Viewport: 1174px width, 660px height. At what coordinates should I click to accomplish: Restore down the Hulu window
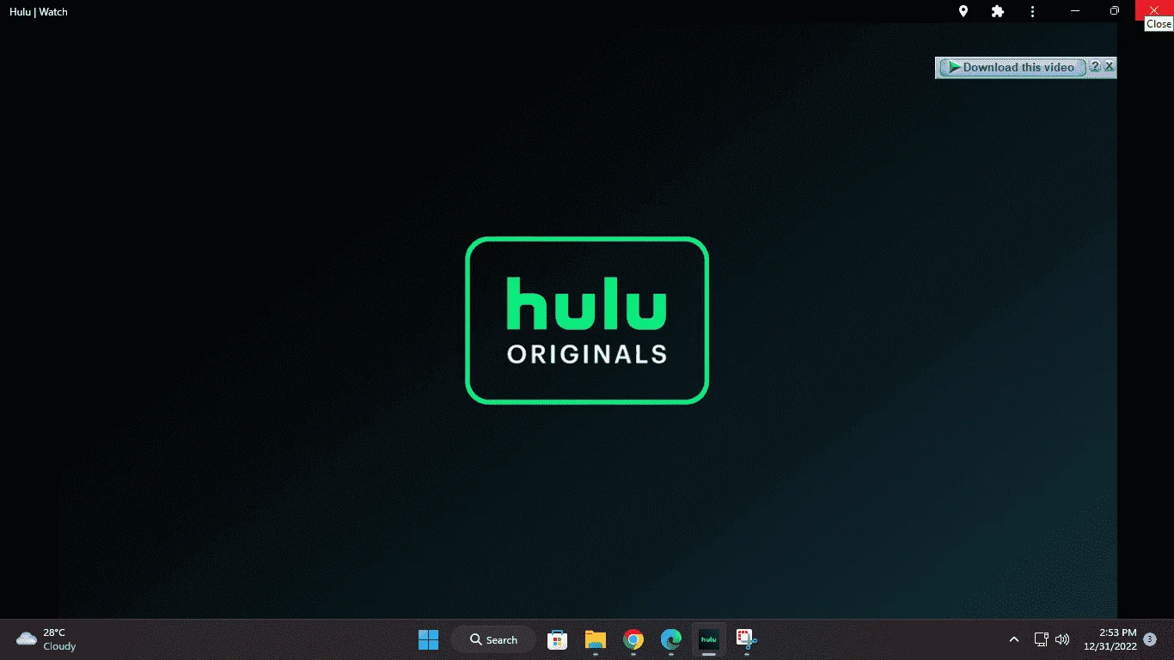point(1115,11)
